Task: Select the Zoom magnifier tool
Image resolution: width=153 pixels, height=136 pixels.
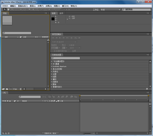Action: tap(12, 9)
